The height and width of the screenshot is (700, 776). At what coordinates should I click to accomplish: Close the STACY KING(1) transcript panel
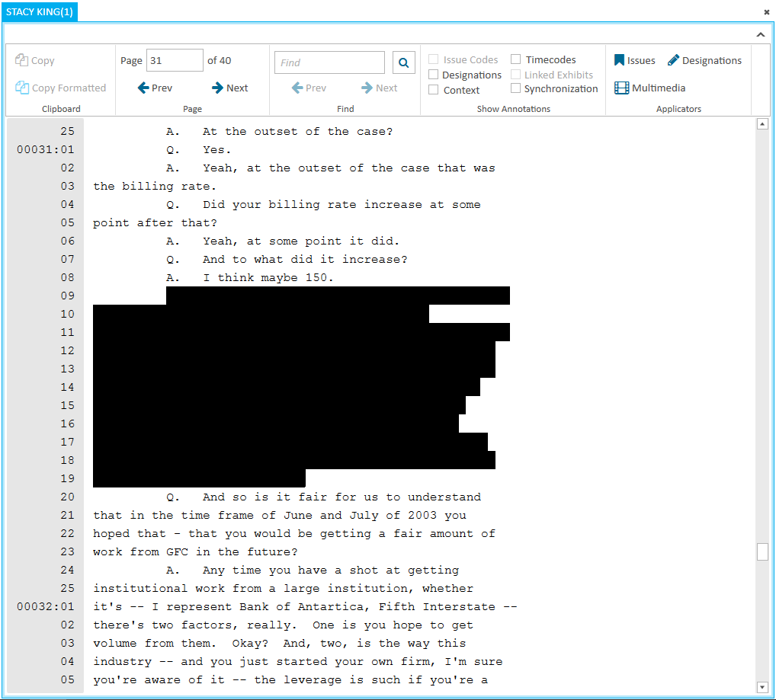click(x=767, y=12)
